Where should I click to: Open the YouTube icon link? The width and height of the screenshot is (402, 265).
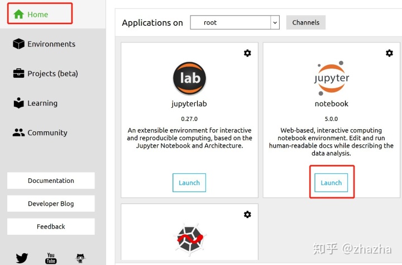[51, 258]
